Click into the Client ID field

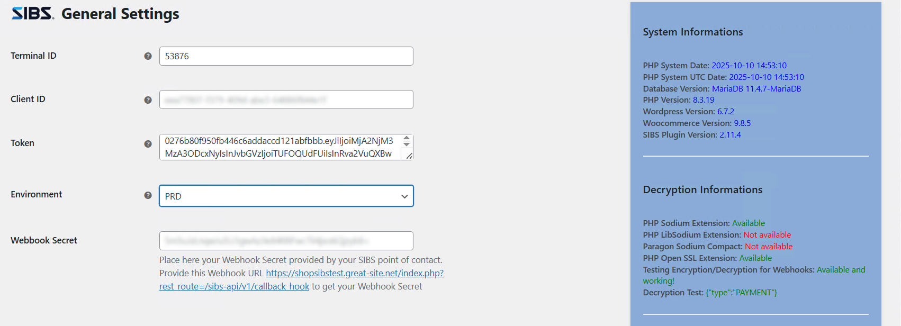coord(286,99)
